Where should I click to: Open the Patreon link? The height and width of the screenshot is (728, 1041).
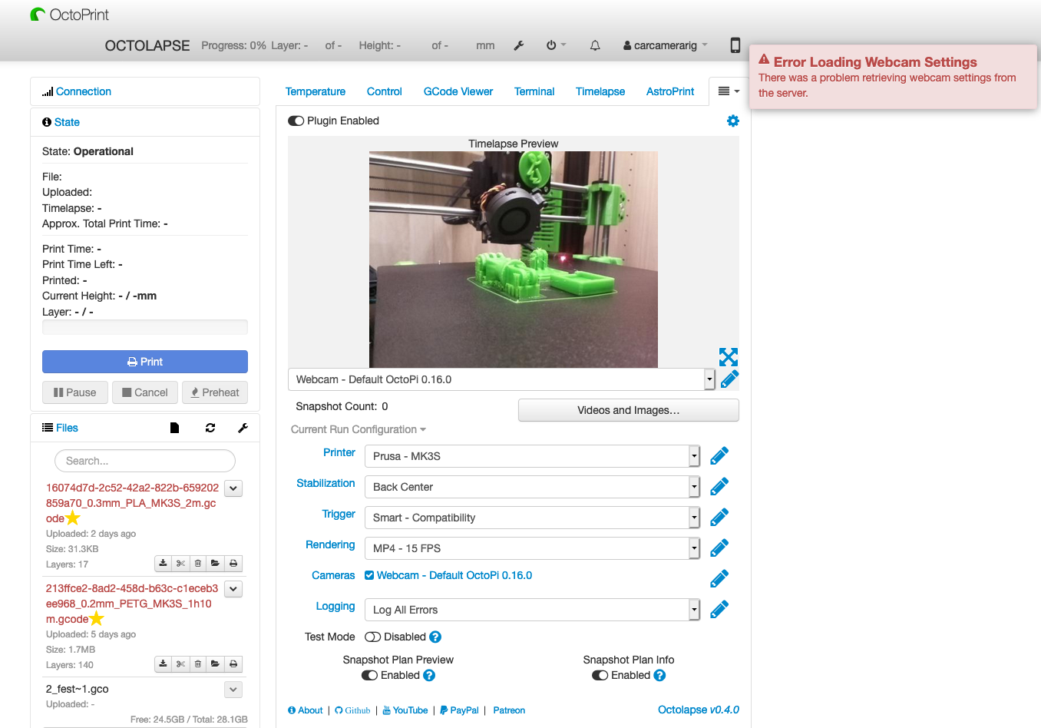coord(509,710)
